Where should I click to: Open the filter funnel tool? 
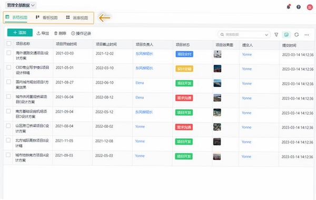tap(276, 35)
